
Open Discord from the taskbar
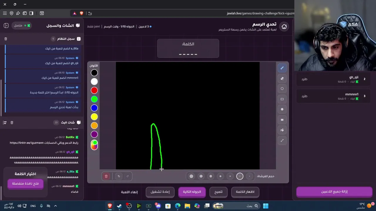158,206
